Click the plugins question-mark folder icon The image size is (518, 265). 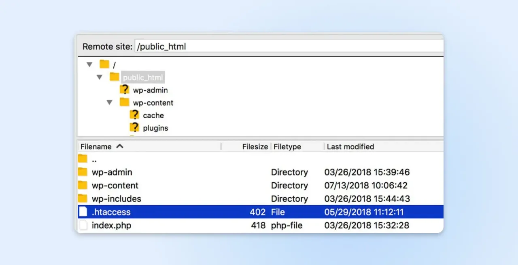point(134,128)
